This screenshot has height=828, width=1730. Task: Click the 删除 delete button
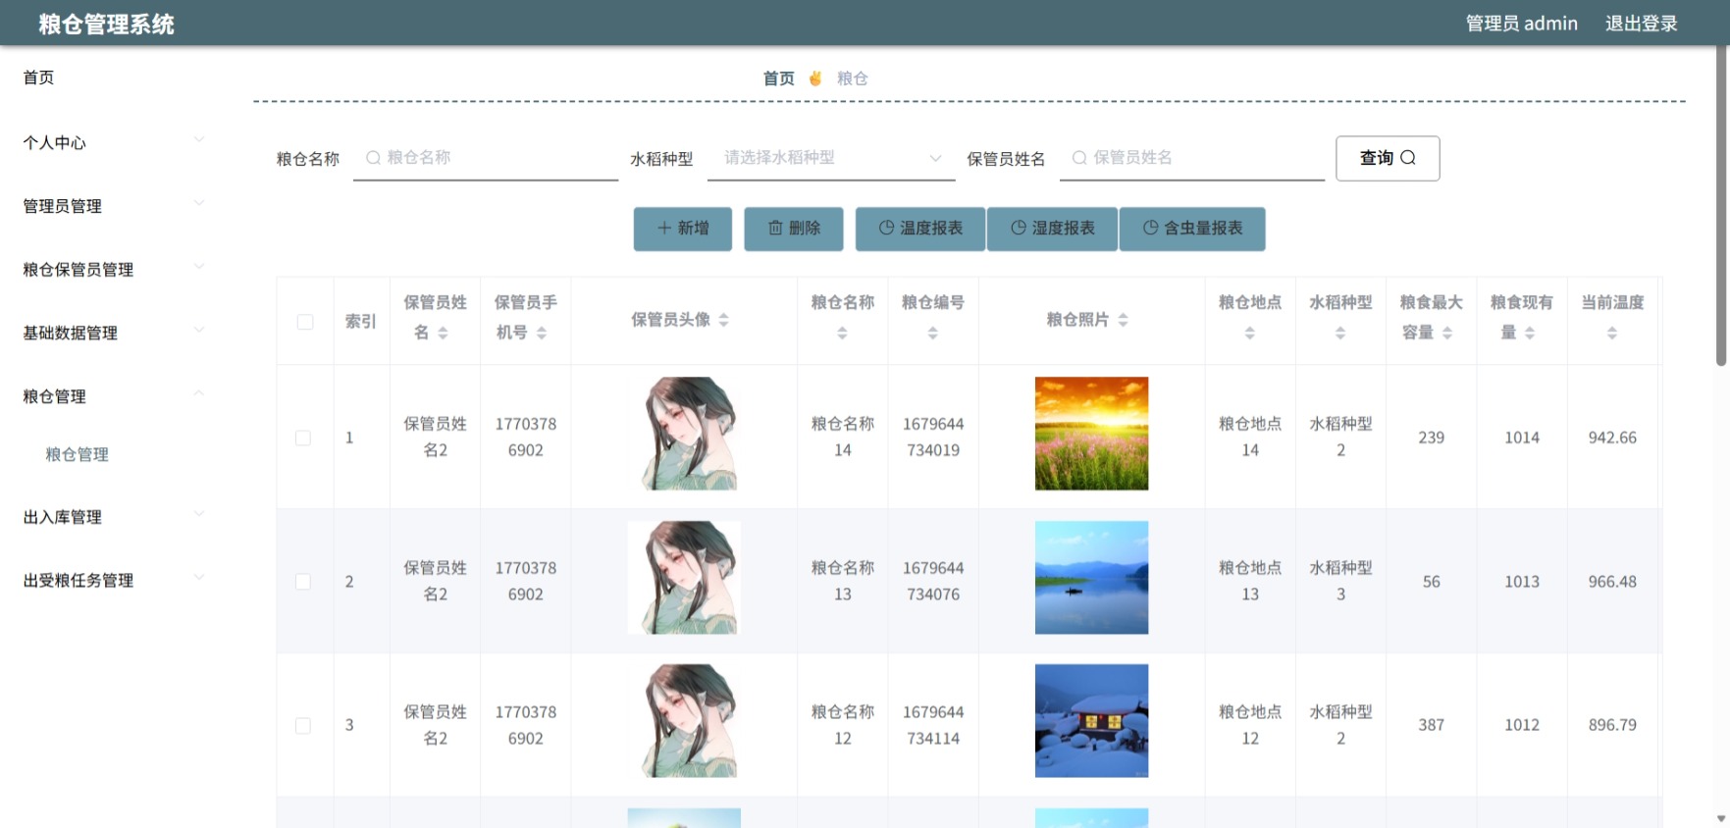coord(794,229)
